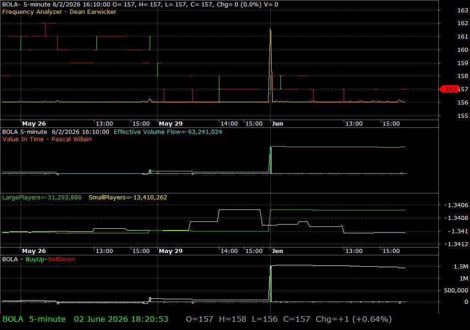Screen dimensions: 470x330
Task: Select the 'May 26' date label on top axis
Action: [34, 124]
